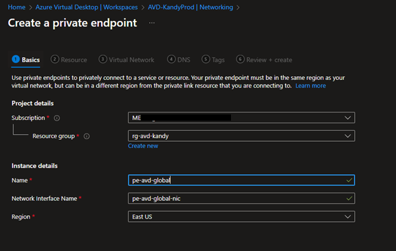Click the Resource group info icon
The height and width of the screenshot is (251, 396).
[x=86, y=136]
